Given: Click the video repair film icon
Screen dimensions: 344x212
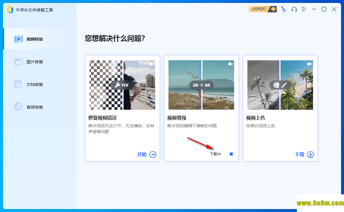Looking at the screenshot, I should tap(19, 39).
